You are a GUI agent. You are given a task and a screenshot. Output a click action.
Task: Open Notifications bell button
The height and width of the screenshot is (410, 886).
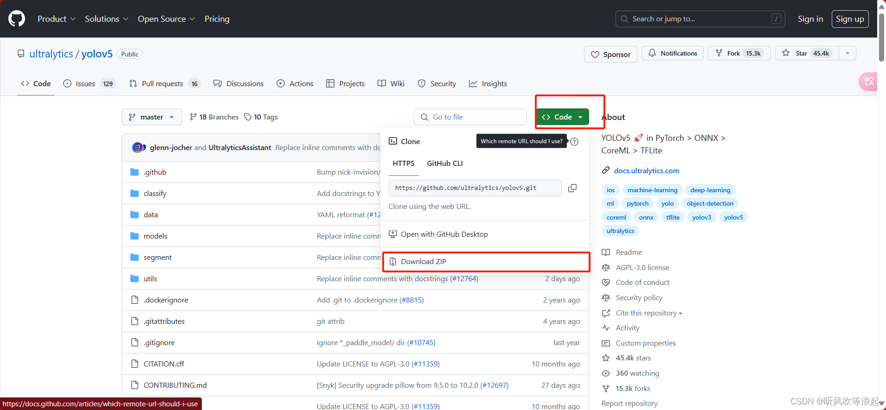673,53
